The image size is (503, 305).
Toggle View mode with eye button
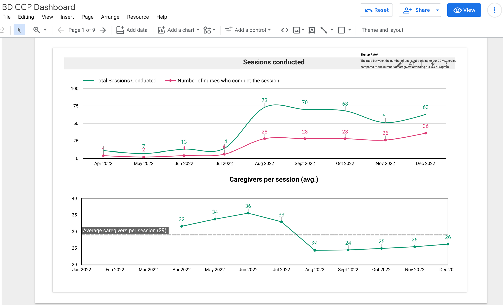click(x=464, y=10)
